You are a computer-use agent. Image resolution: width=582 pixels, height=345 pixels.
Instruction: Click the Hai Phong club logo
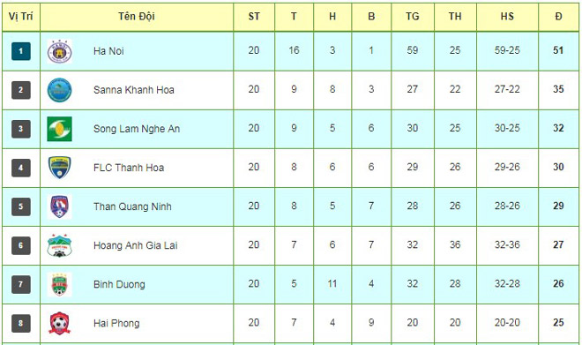point(59,324)
